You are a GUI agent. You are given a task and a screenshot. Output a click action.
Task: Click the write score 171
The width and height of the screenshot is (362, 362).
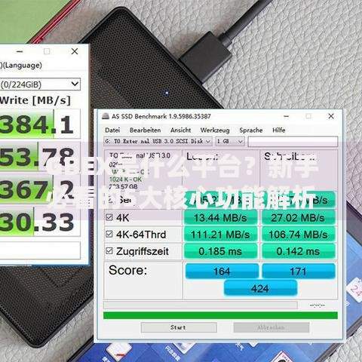[x=299, y=271]
